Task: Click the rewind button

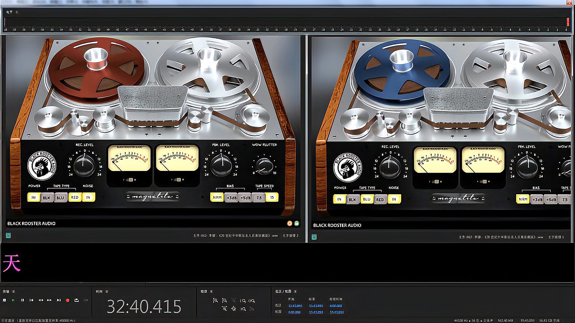Action: pos(40,300)
